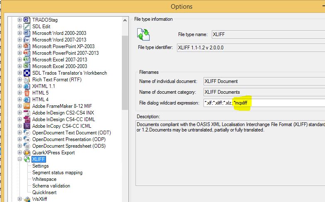Expand the OpenDocument Spreadsheet (ODS) node
Viewport: 325px width, 202px height.
pos(20,146)
